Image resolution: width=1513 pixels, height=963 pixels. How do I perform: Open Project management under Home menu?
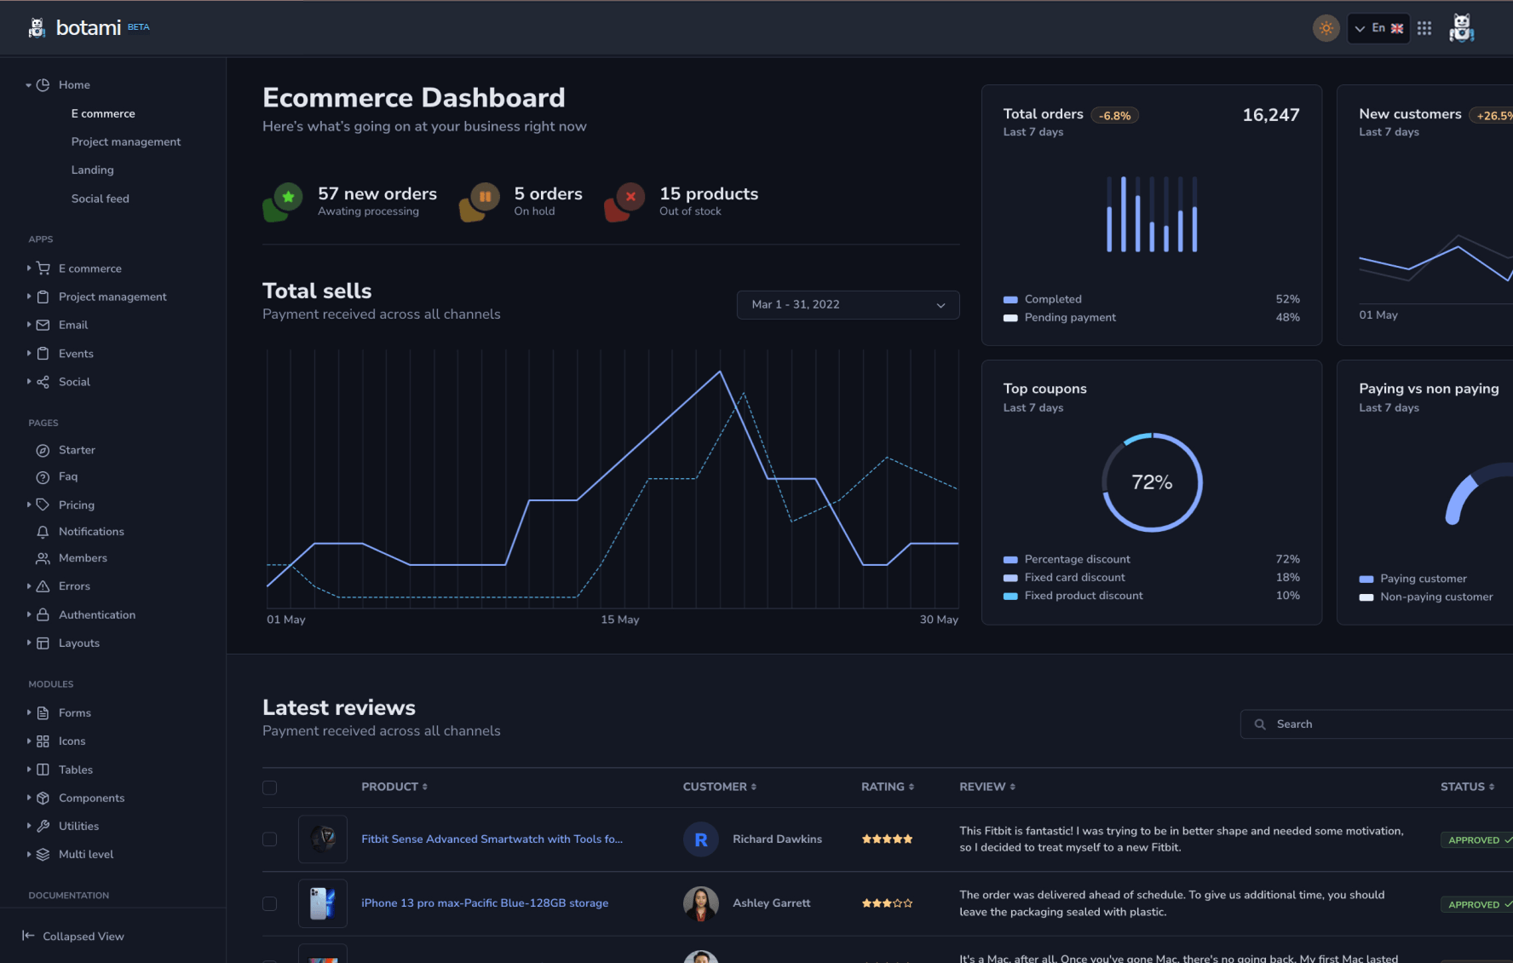(x=126, y=142)
